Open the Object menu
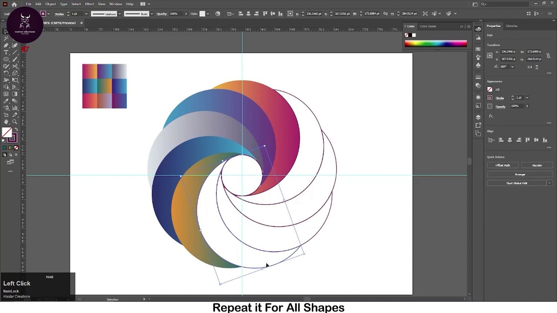This screenshot has width=557, height=313. coord(50,4)
